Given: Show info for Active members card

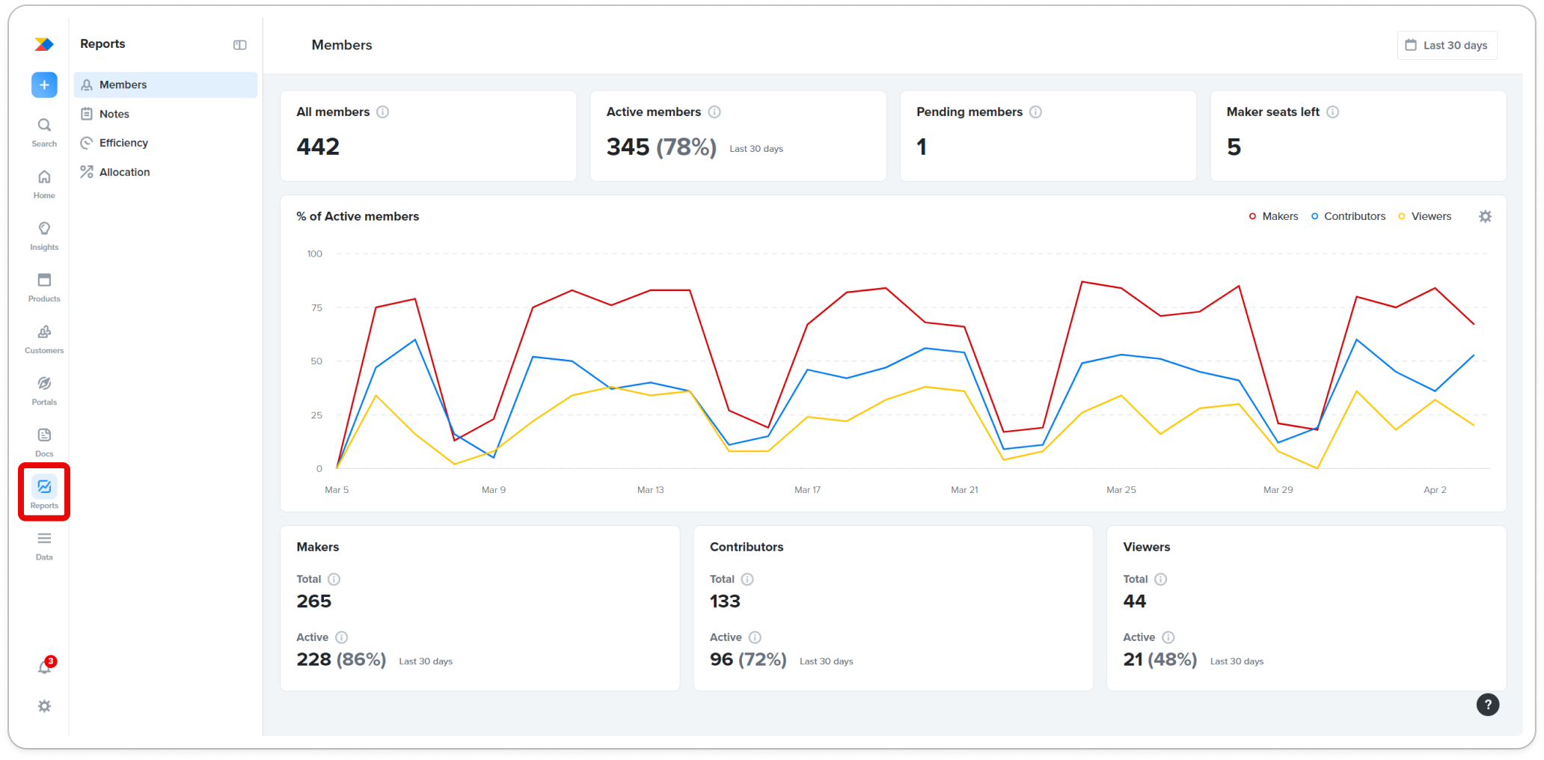Looking at the screenshot, I should (x=714, y=111).
